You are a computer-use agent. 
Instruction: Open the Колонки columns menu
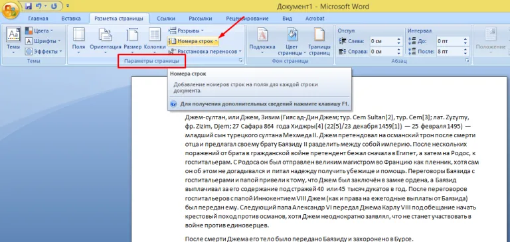[155, 41]
